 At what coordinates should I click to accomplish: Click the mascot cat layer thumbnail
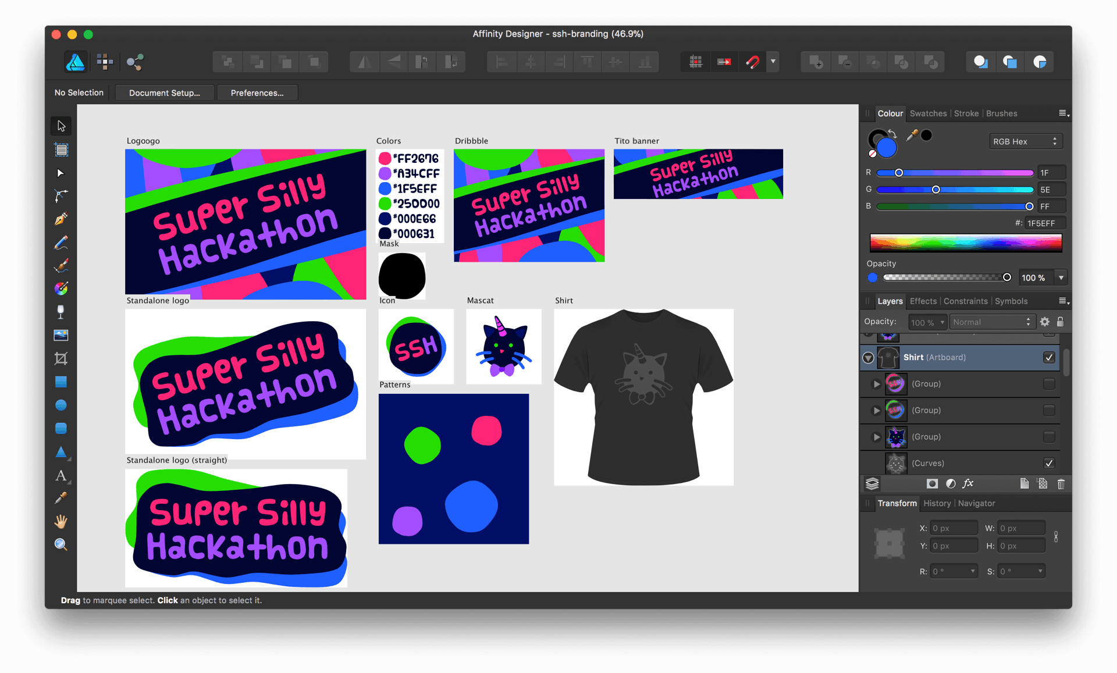click(x=896, y=437)
